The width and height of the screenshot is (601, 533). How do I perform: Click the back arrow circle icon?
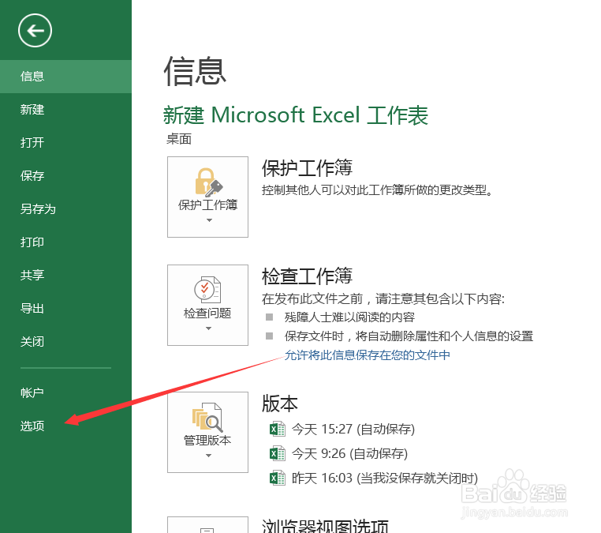tap(35, 30)
